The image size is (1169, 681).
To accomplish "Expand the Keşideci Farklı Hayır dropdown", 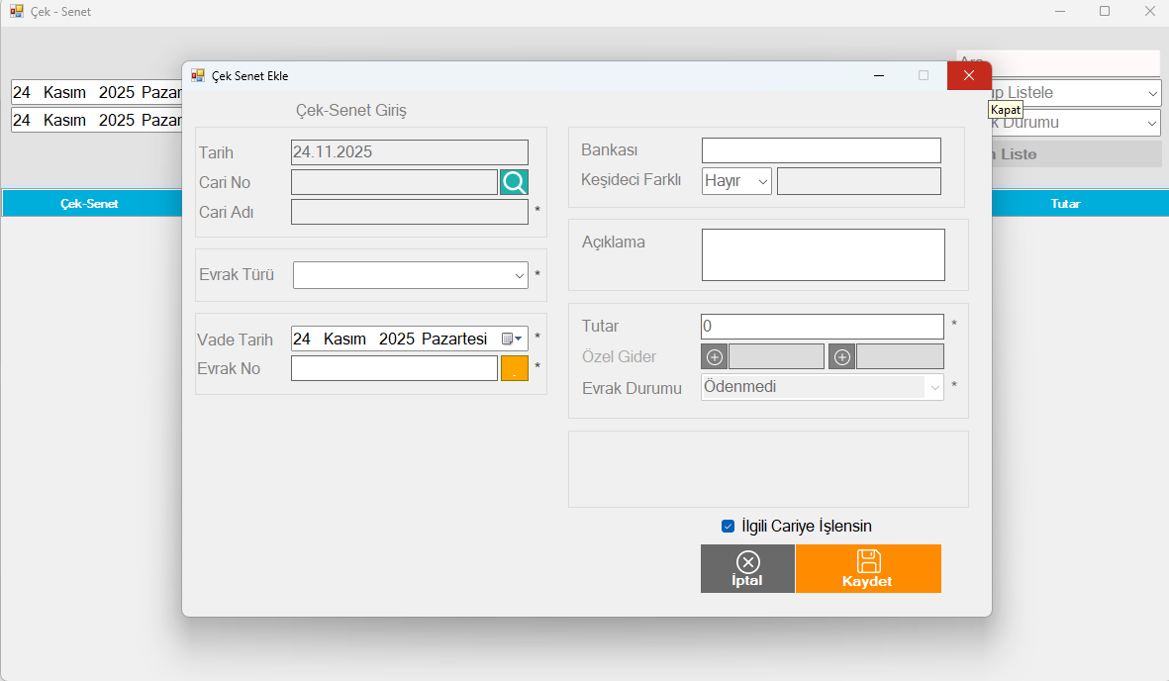I will click(736, 181).
